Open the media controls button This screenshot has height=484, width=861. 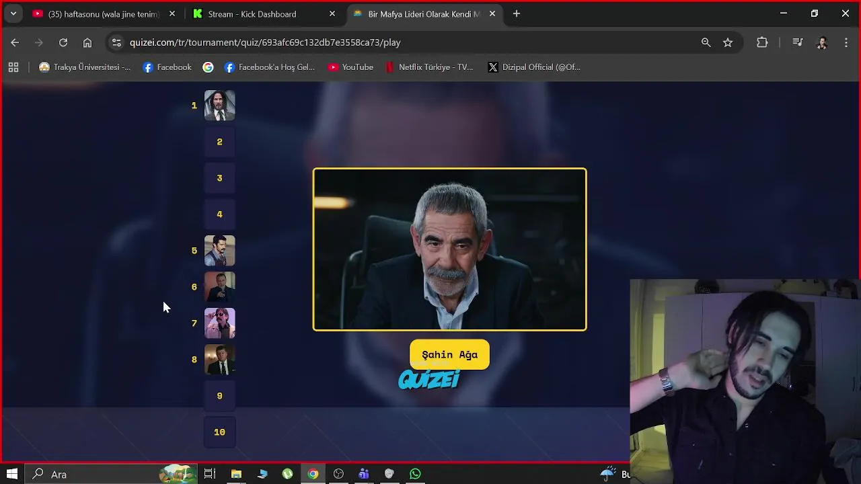(798, 42)
